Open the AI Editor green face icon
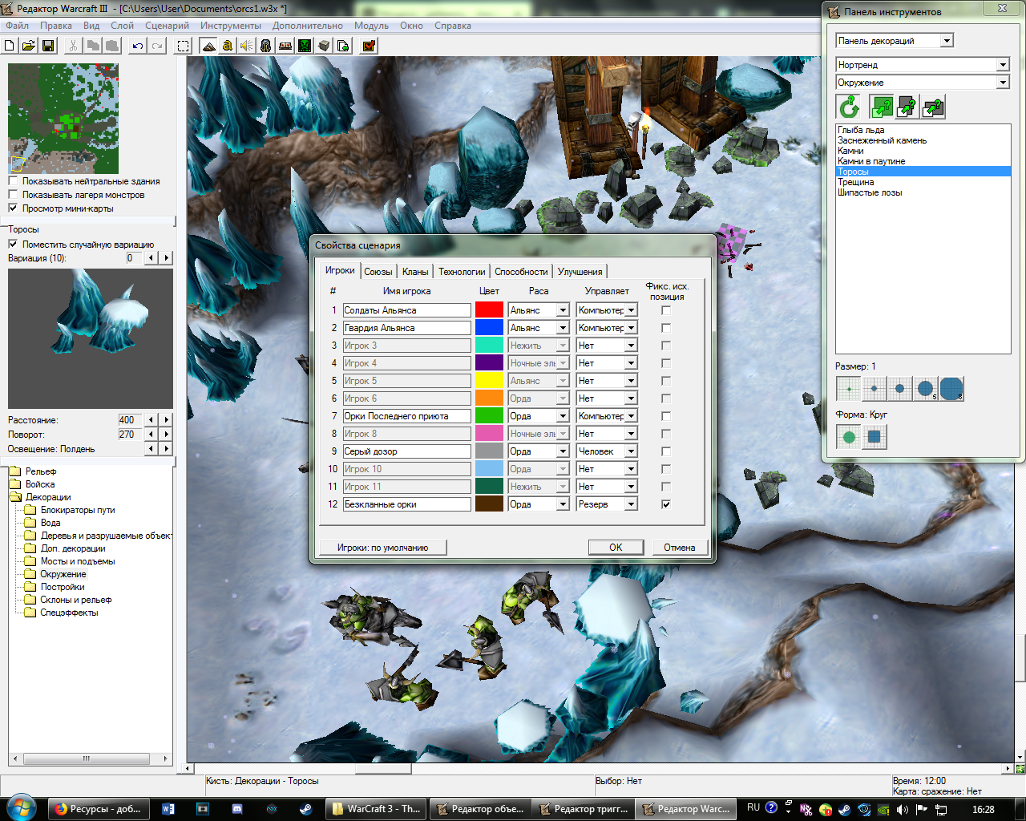The width and height of the screenshot is (1026, 821). tap(305, 46)
